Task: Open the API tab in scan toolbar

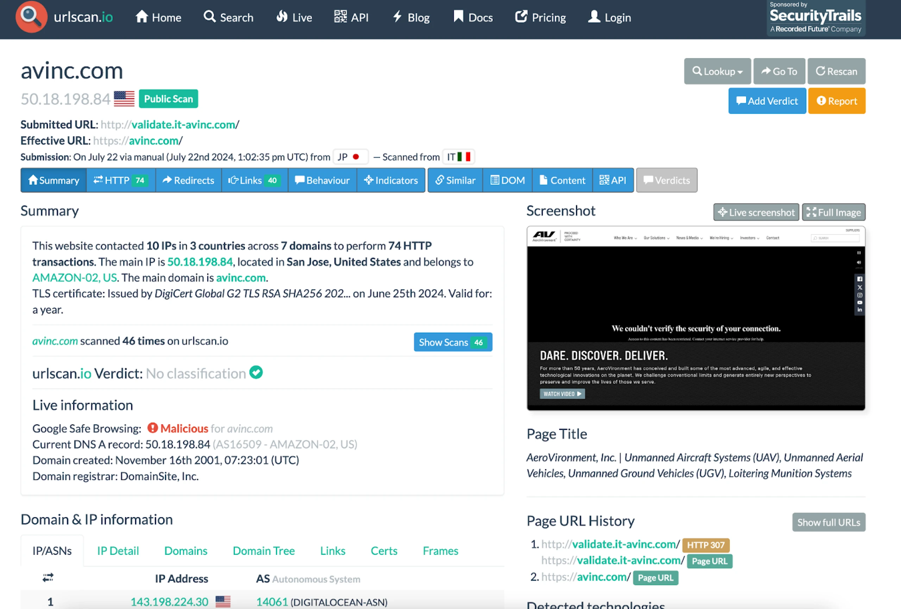Action: click(x=613, y=180)
